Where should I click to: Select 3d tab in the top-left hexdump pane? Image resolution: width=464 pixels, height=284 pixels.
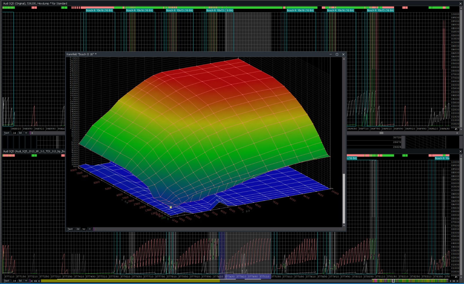pyautogui.click(x=20, y=133)
